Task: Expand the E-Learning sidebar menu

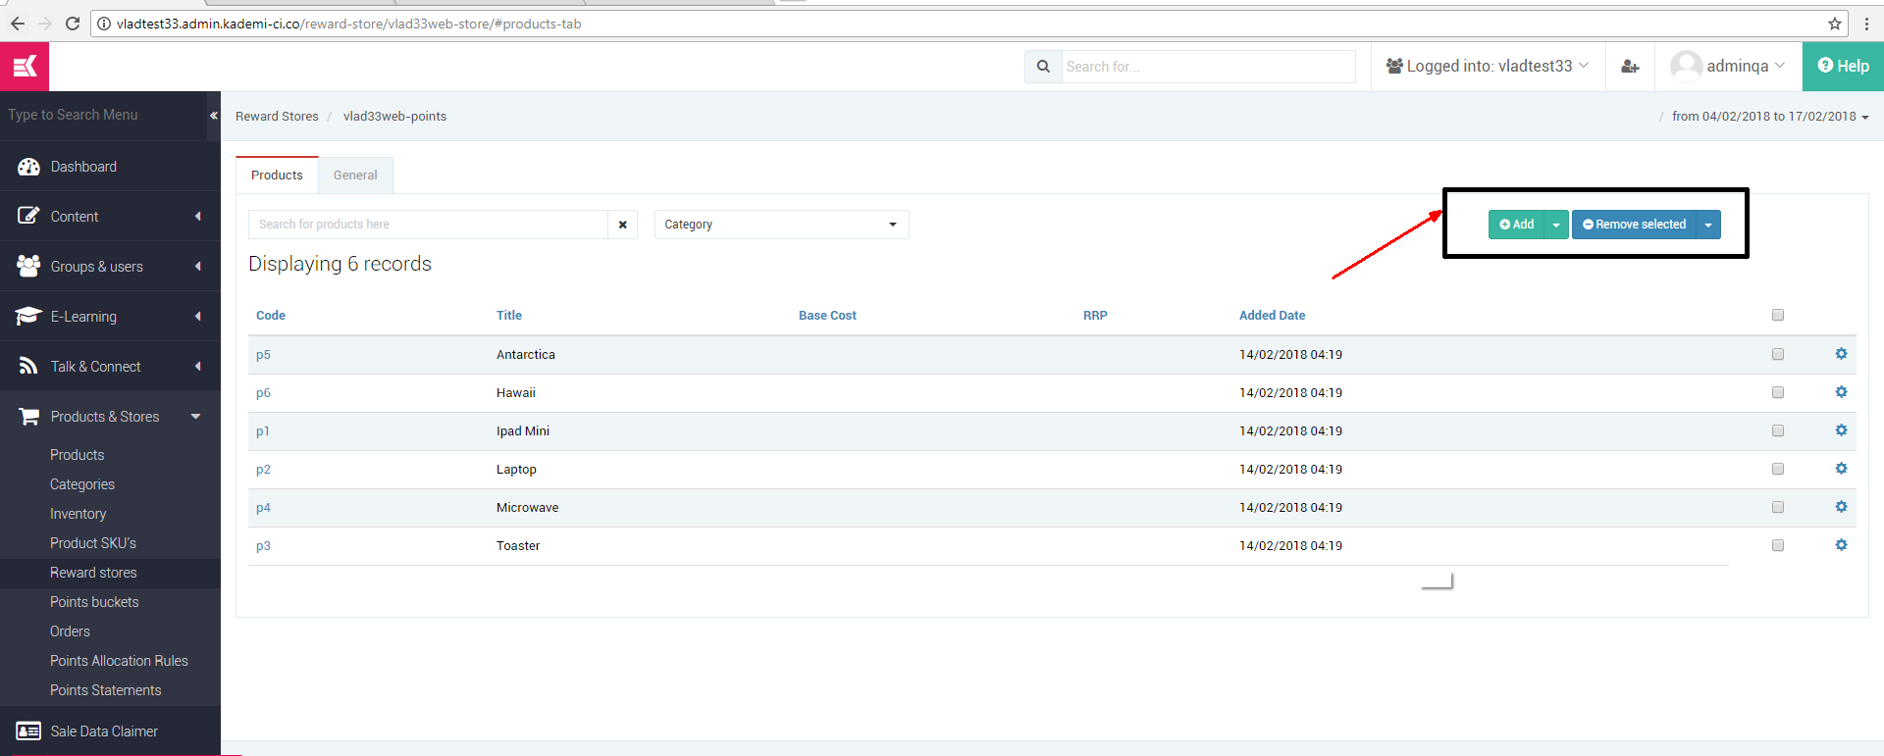Action: click(x=110, y=316)
